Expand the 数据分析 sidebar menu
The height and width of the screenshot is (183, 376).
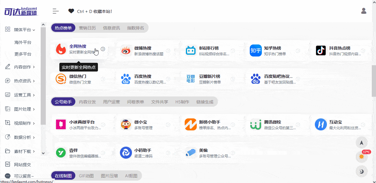coord(20,137)
